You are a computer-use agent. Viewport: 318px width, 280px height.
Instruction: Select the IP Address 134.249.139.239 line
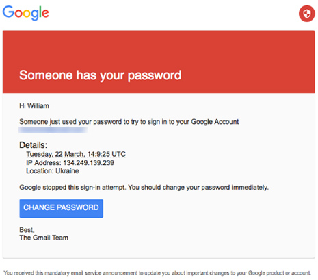(x=70, y=163)
